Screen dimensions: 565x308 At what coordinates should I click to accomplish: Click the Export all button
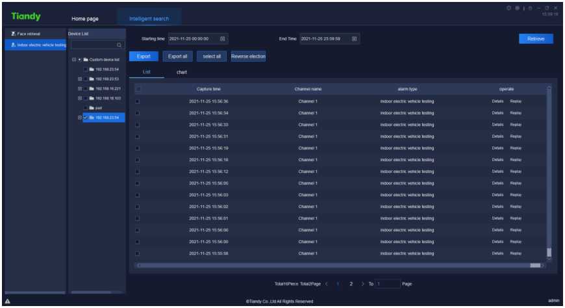tap(177, 57)
